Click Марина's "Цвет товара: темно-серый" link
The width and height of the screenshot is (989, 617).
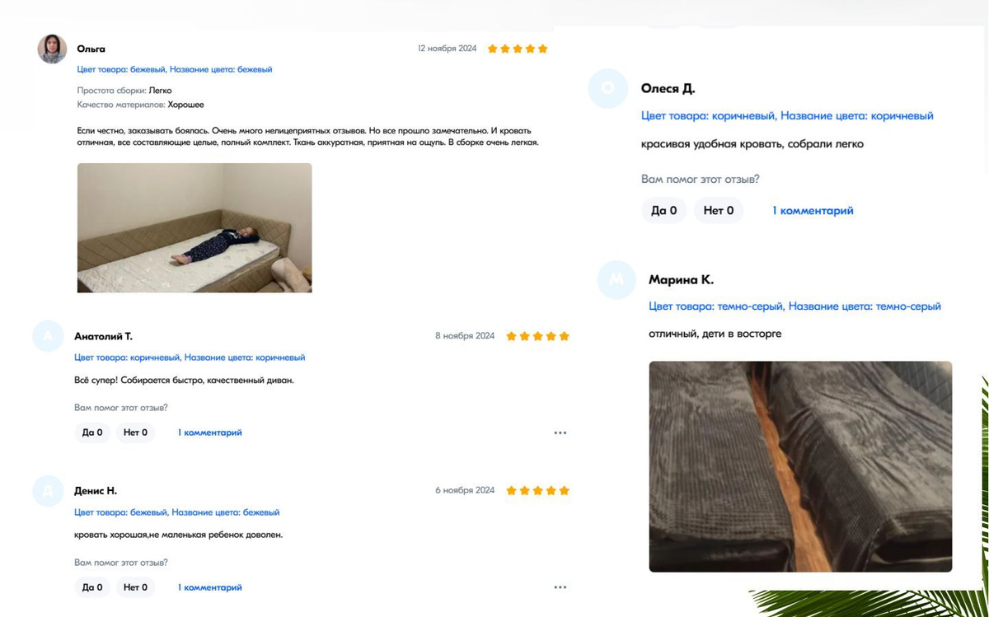(x=715, y=306)
